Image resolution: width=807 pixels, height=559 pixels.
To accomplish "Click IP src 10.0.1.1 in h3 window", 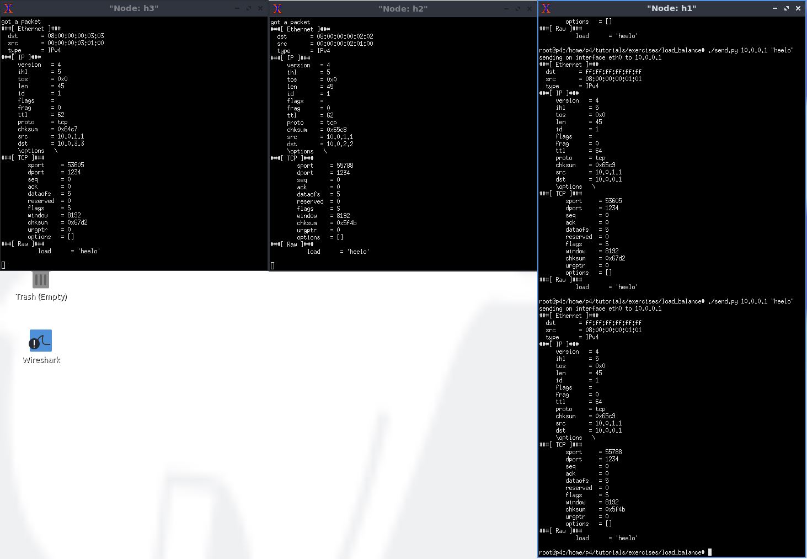I will [x=51, y=136].
